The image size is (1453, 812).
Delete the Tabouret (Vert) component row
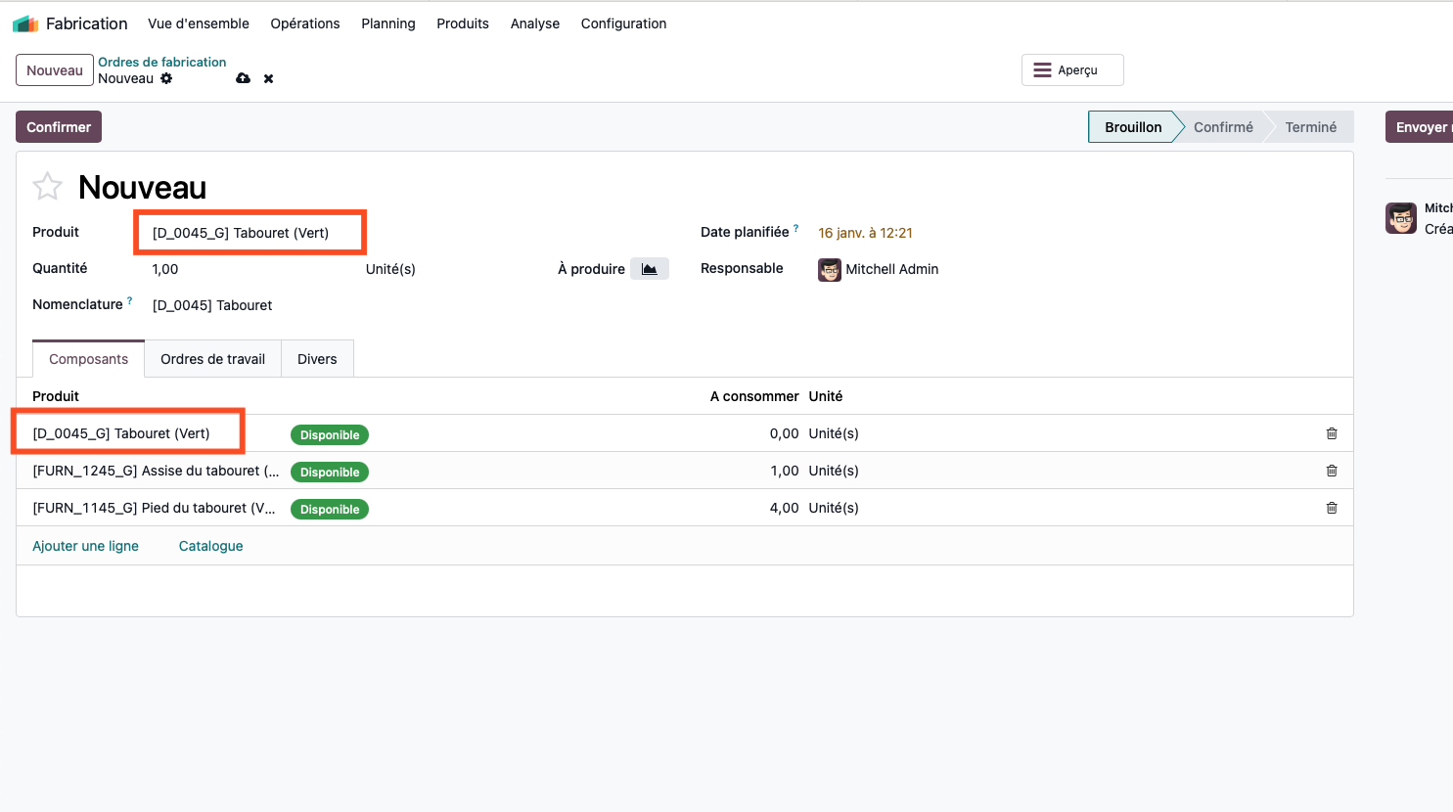click(x=1331, y=433)
